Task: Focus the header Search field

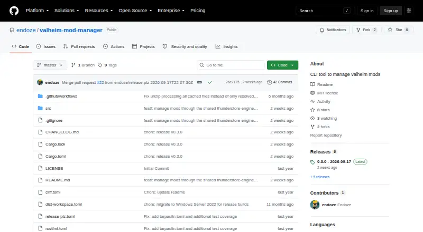Action: coord(325,11)
